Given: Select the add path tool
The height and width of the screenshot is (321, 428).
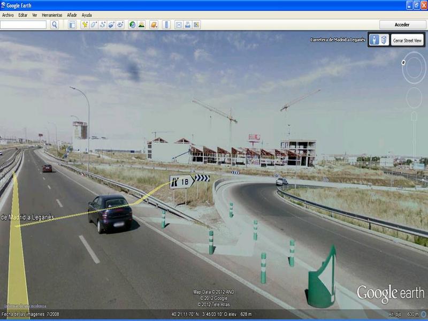Looking at the screenshot, I should pyautogui.click(x=103, y=25).
